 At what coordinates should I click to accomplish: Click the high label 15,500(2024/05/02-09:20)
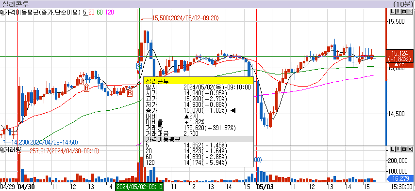tap(185, 18)
